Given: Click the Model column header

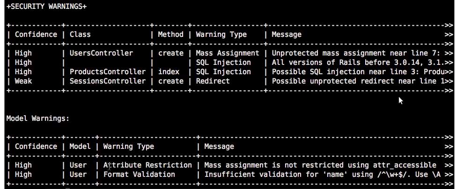Looking at the screenshot, I should click(80, 147).
